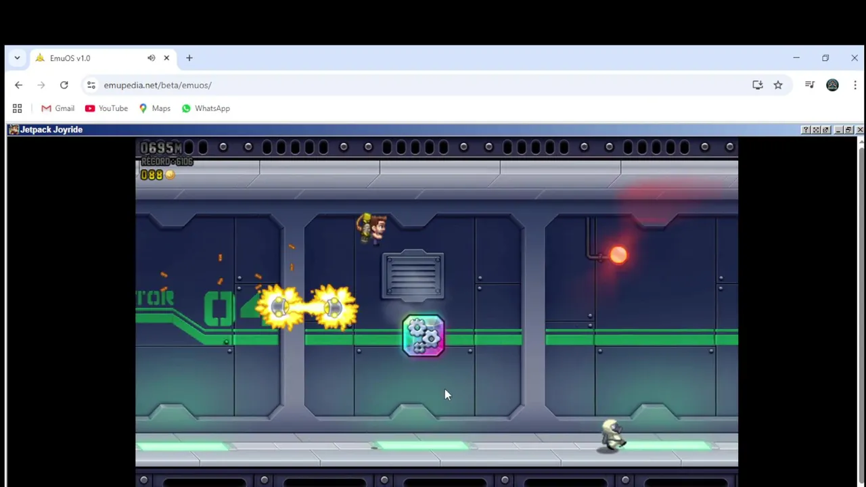Click the gold coin counter icon
This screenshot has width=866, height=487.
(170, 175)
